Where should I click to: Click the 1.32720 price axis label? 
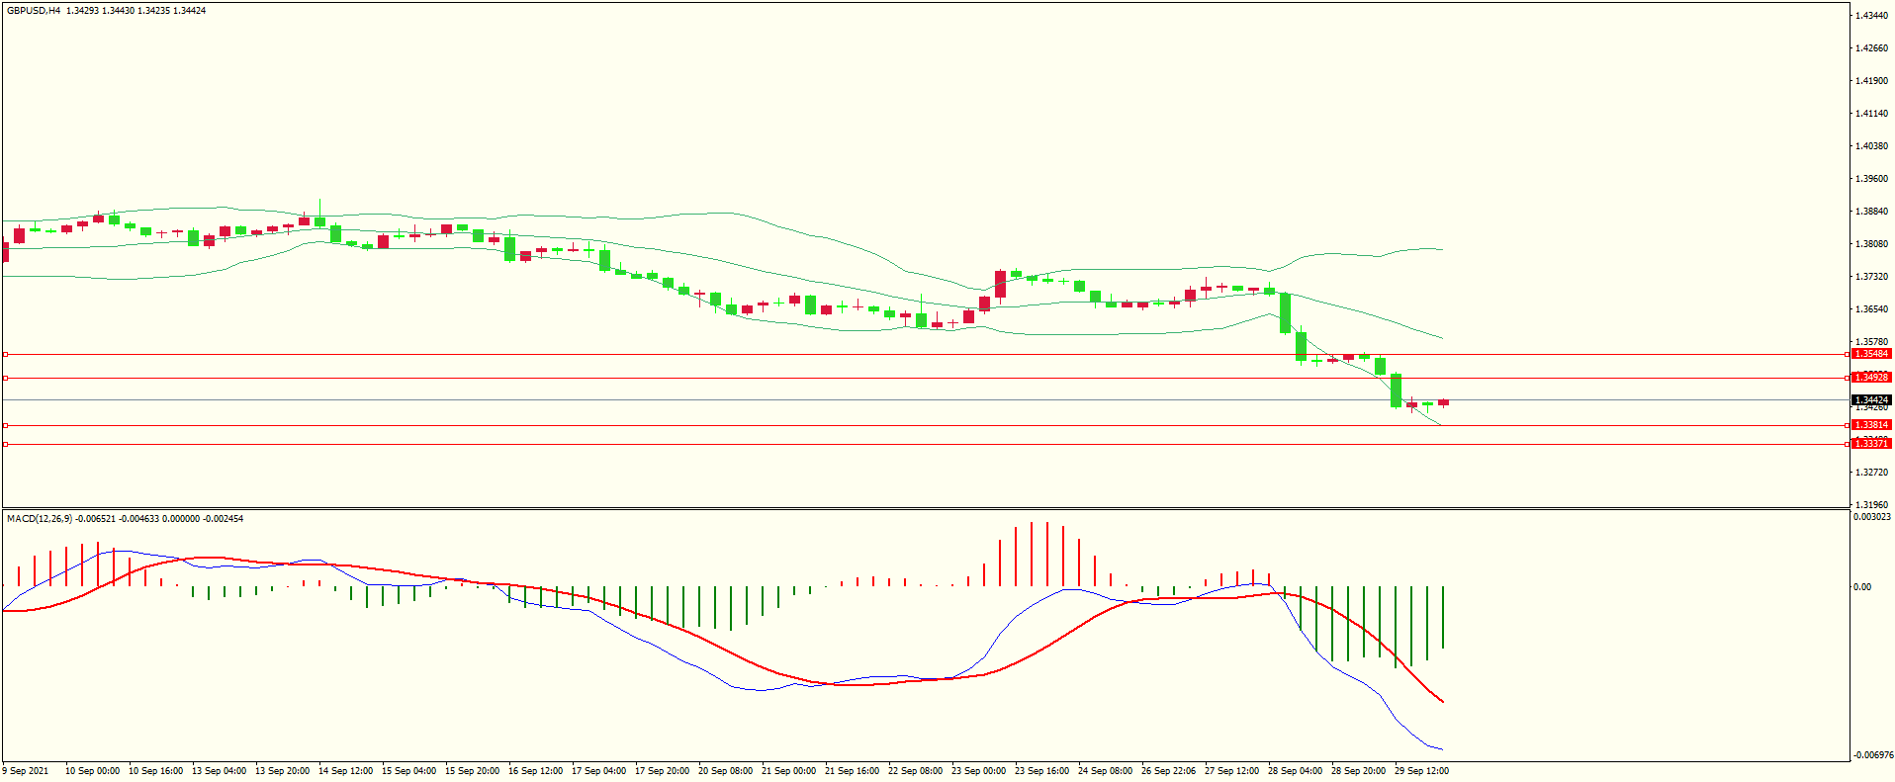(1872, 473)
